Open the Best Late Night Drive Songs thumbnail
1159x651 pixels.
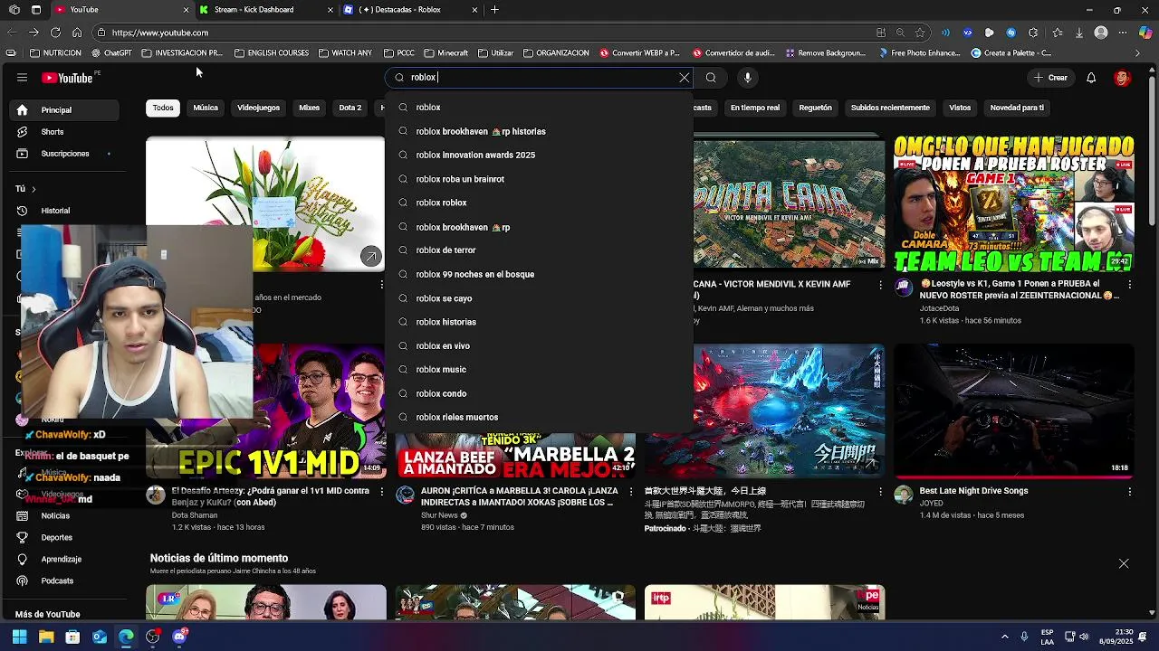pyautogui.click(x=1013, y=410)
